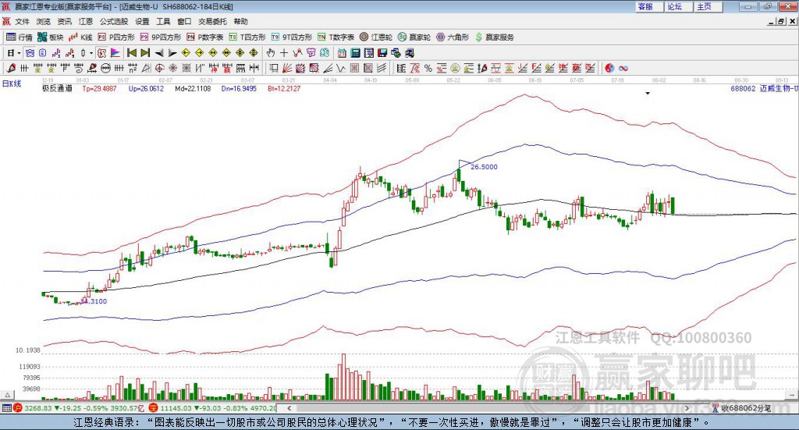This screenshot has width=799, height=430.
Task: Select the rectangle frame drawing tool
Action: 274,68
